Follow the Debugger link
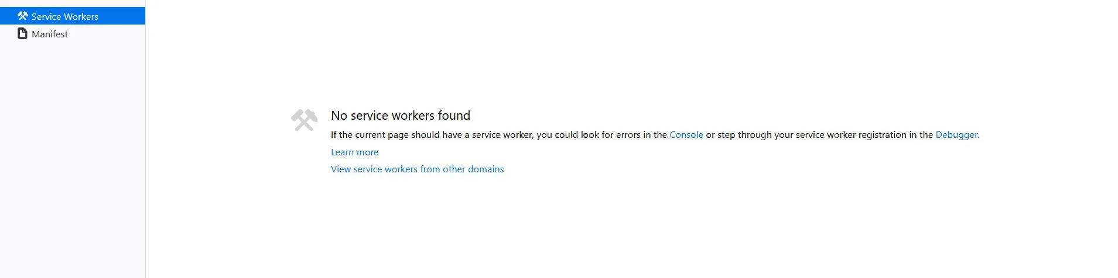Image resolution: width=1118 pixels, height=278 pixels. tap(956, 134)
